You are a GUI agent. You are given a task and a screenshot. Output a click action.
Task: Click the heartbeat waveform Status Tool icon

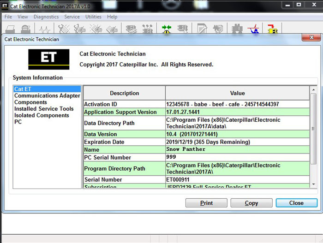tap(45, 29)
